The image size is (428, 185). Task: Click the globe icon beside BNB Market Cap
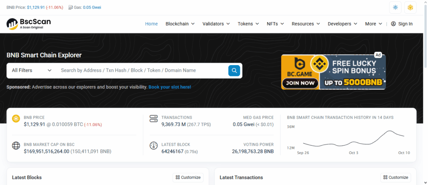[x=16, y=145]
